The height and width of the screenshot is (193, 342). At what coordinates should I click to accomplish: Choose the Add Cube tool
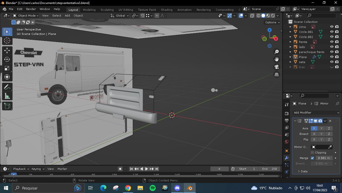click(x=7, y=106)
